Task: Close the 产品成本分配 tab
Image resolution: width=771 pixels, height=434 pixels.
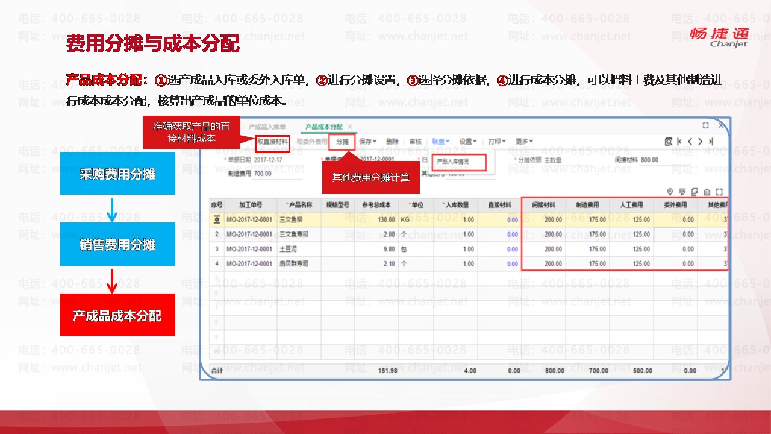Action: 350,127
